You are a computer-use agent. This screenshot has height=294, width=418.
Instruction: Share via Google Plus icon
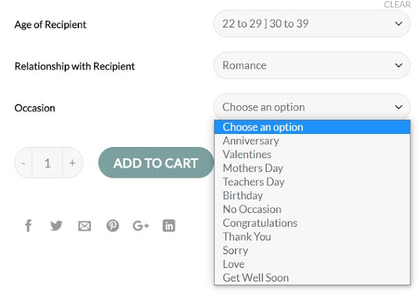click(140, 226)
